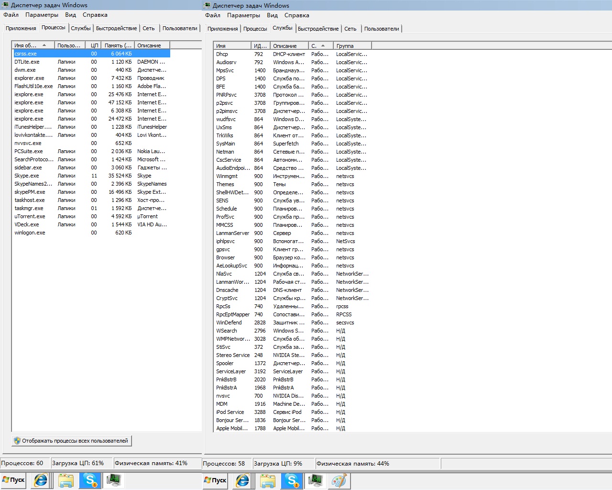The width and height of the screenshot is (612, 490).
Task: Sort services by the ИД... column header
Action: point(261,46)
